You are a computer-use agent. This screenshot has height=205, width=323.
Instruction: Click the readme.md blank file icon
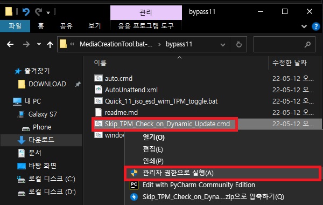point(99,112)
